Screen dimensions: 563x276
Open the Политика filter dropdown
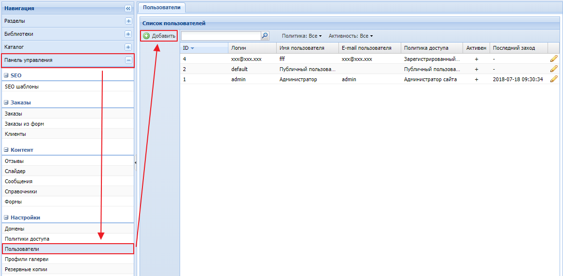tap(302, 36)
